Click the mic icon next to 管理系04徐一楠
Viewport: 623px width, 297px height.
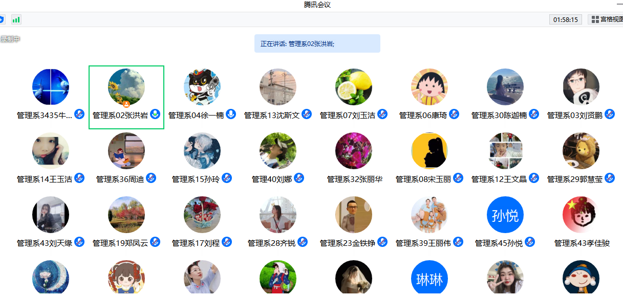click(x=231, y=114)
